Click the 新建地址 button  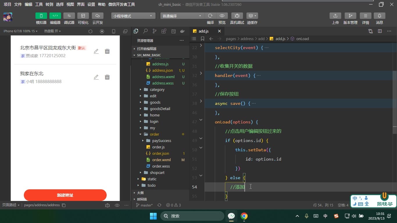(65, 195)
